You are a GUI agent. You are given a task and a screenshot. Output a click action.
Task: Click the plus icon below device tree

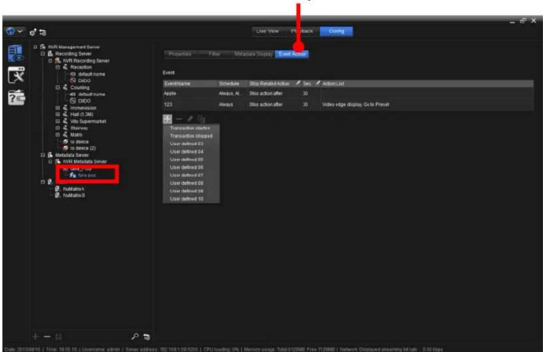[36, 336]
